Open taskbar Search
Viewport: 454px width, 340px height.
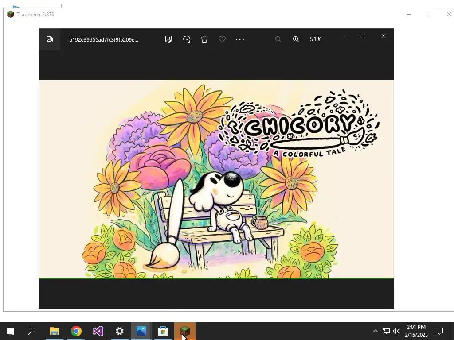pos(32,331)
